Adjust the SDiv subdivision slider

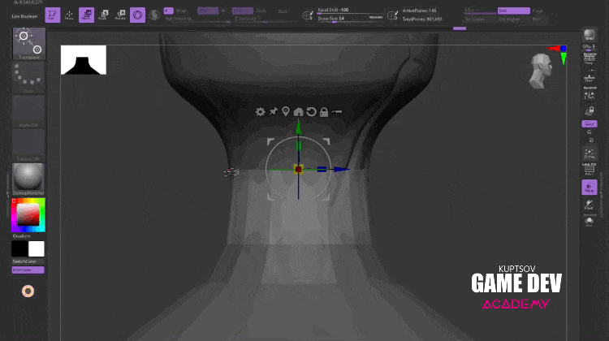pos(480,11)
